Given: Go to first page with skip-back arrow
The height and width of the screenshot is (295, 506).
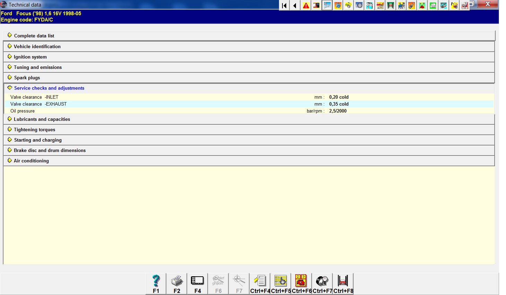Looking at the screenshot, I should pyautogui.click(x=284, y=6).
